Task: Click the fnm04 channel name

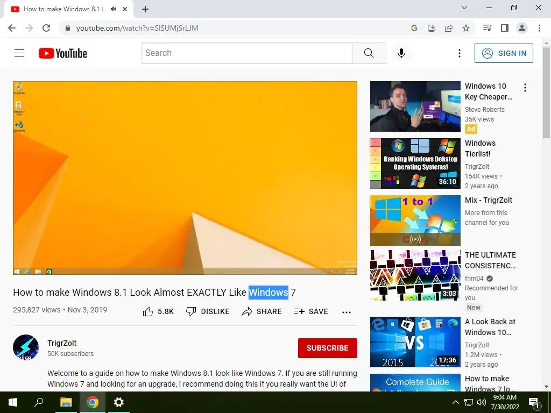Action: [x=474, y=279]
